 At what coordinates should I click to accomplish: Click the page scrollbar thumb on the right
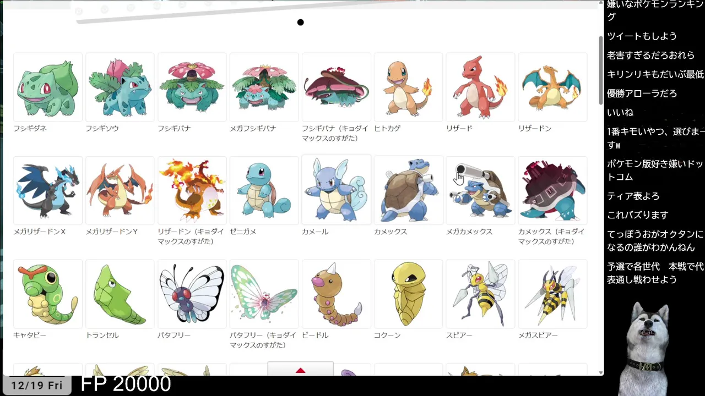tap(600, 69)
